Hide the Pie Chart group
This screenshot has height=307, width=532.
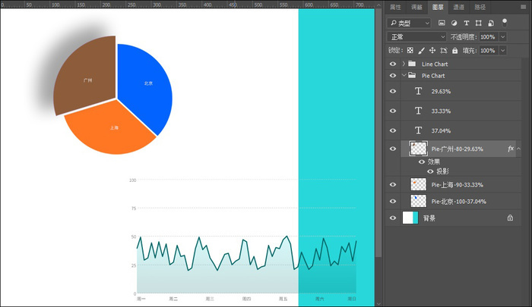point(393,75)
